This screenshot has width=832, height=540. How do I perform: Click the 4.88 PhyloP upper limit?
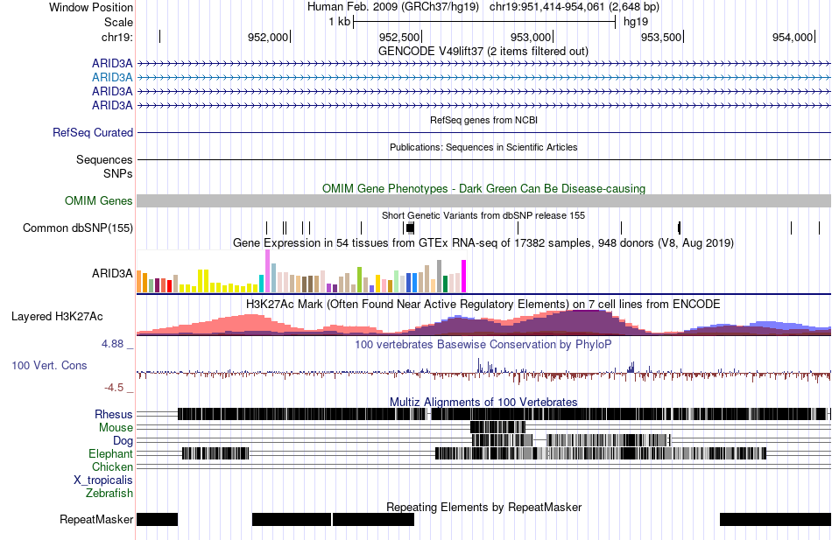pos(112,344)
